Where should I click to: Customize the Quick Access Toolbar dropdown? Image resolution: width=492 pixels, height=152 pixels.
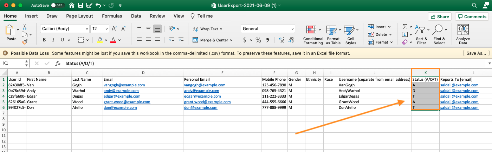(121, 6)
